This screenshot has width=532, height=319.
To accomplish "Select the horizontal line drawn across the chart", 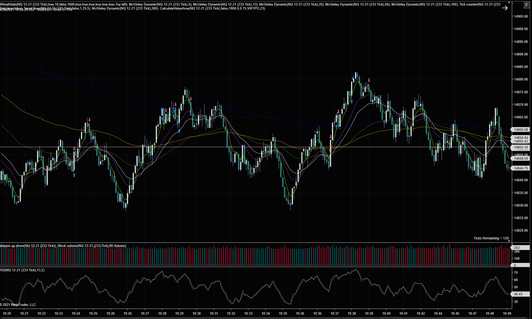I will [x=256, y=147].
